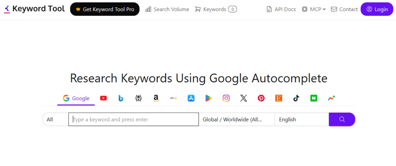Screen dimensions: 396x166
Task: Open the Global / Worldwide location dropdown
Action: [x=237, y=119]
